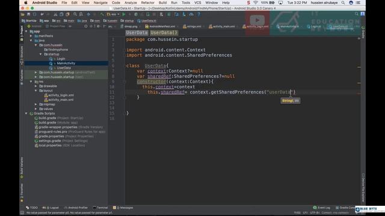This screenshot has height=216, width=385.
Task: Run the app with green play icon
Action: point(124,14)
